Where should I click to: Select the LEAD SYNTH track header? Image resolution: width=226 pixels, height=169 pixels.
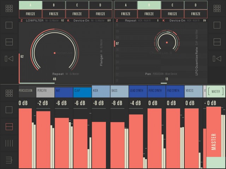click(138, 91)
